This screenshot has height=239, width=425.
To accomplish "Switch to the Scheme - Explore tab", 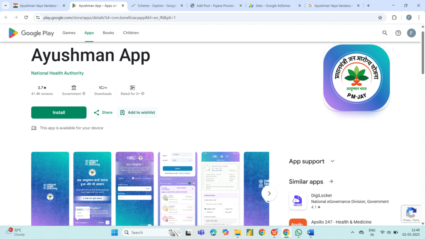I will tap(157, 5).
